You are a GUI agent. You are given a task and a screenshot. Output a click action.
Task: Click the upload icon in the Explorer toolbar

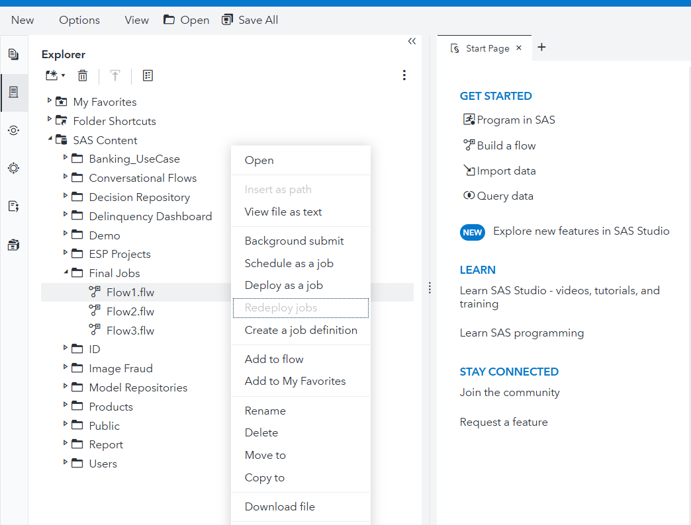pyautogui.click(x=115, y=75)
